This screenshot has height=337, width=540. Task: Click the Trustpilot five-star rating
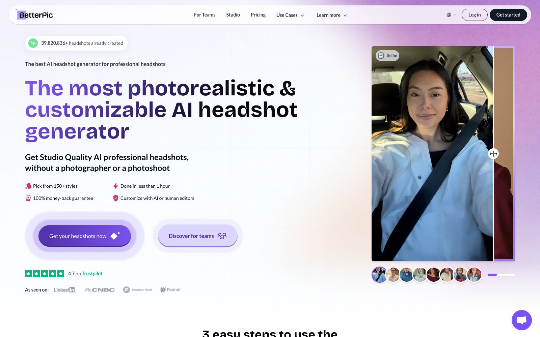tap(45, 274)
